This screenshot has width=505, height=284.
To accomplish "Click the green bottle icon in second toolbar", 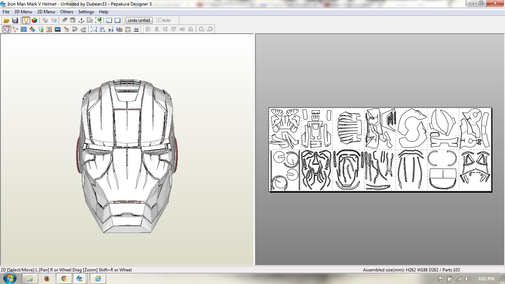I will (41, 29).
